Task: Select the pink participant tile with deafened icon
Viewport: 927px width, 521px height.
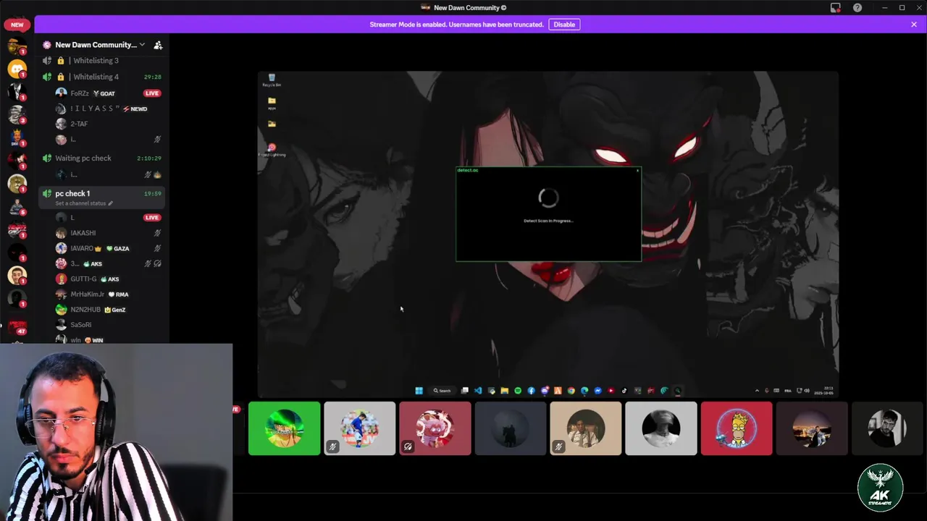Action: click(435, 428)
